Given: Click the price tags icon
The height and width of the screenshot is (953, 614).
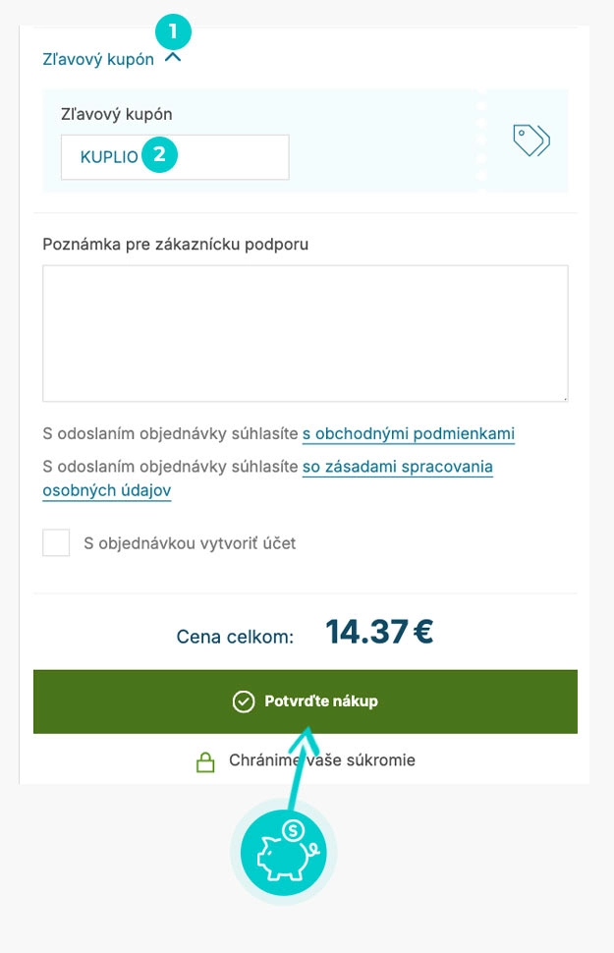Looking at the screenshot, I should pyautogui.click(x=530, y=140).
